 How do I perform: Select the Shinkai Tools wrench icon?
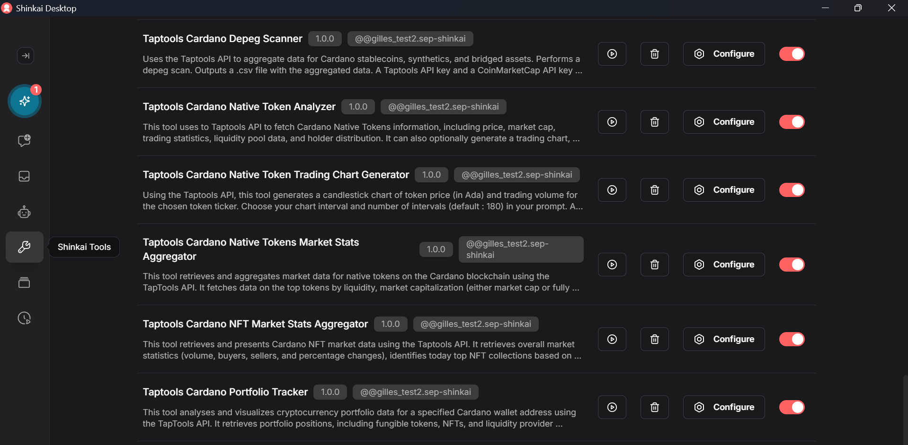click(x=24, y=247)
